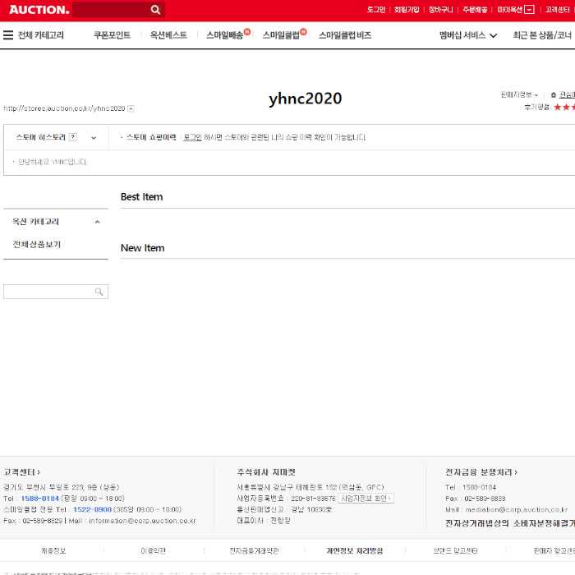The width and height of the screenshot is (575, 575).
Task: Click the store search input field
Action: click(48, 292)
